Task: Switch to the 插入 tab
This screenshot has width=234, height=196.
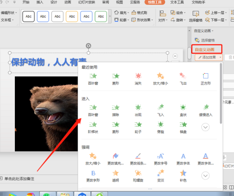Action: [x=40, y=2]
